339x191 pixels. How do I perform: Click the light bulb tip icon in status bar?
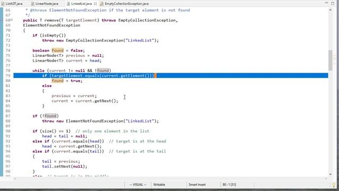334,185
